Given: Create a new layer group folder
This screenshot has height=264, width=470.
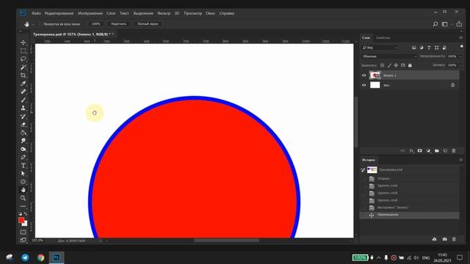Looking at the screenshot, I should pyautogui.click(x=437, y=151).
